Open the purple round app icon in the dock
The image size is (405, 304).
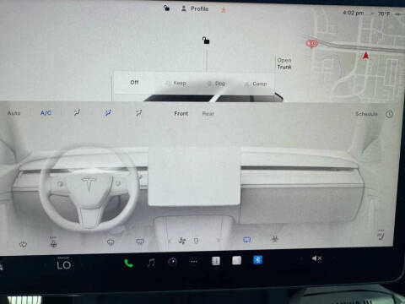172,262
